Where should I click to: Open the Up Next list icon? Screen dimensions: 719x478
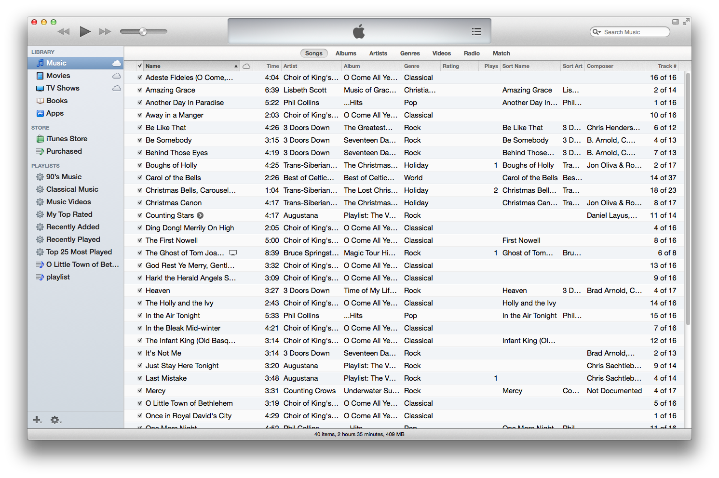click(x=476, y=31)
